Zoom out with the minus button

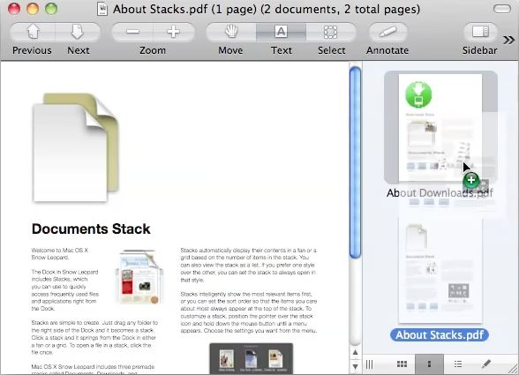pos(132,32)
